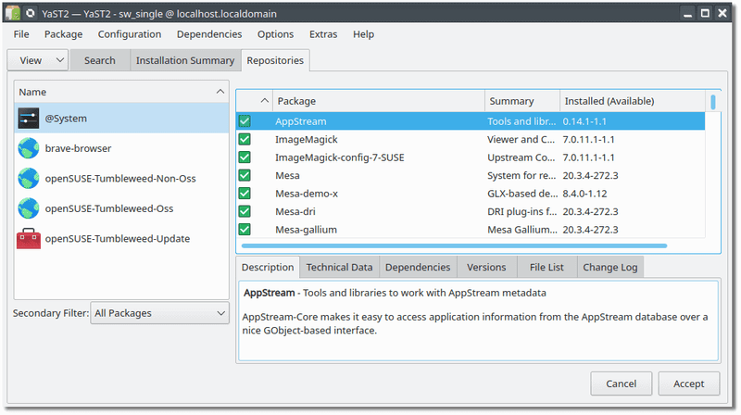Expand the Secondary Filter All Packages combo box
This screenshot has width=741, height=415.
pyautogui.click(x=160, y=313)
